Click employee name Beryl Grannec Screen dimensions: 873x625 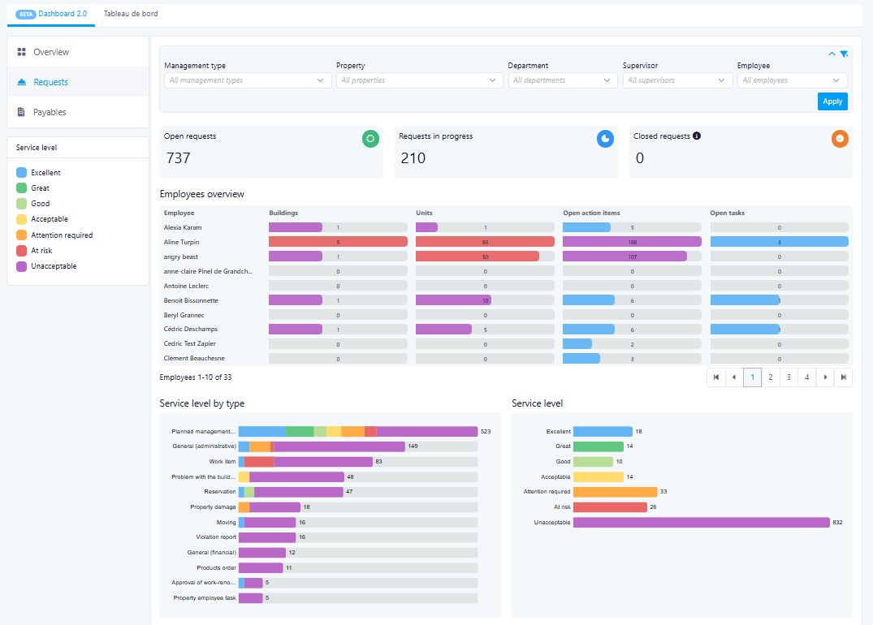[x=184, y=315]
